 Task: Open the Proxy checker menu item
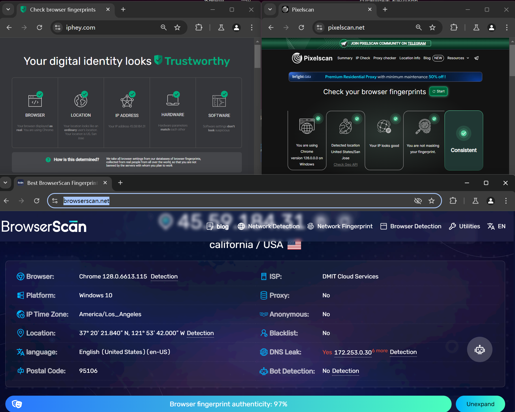tap(384, 58)
